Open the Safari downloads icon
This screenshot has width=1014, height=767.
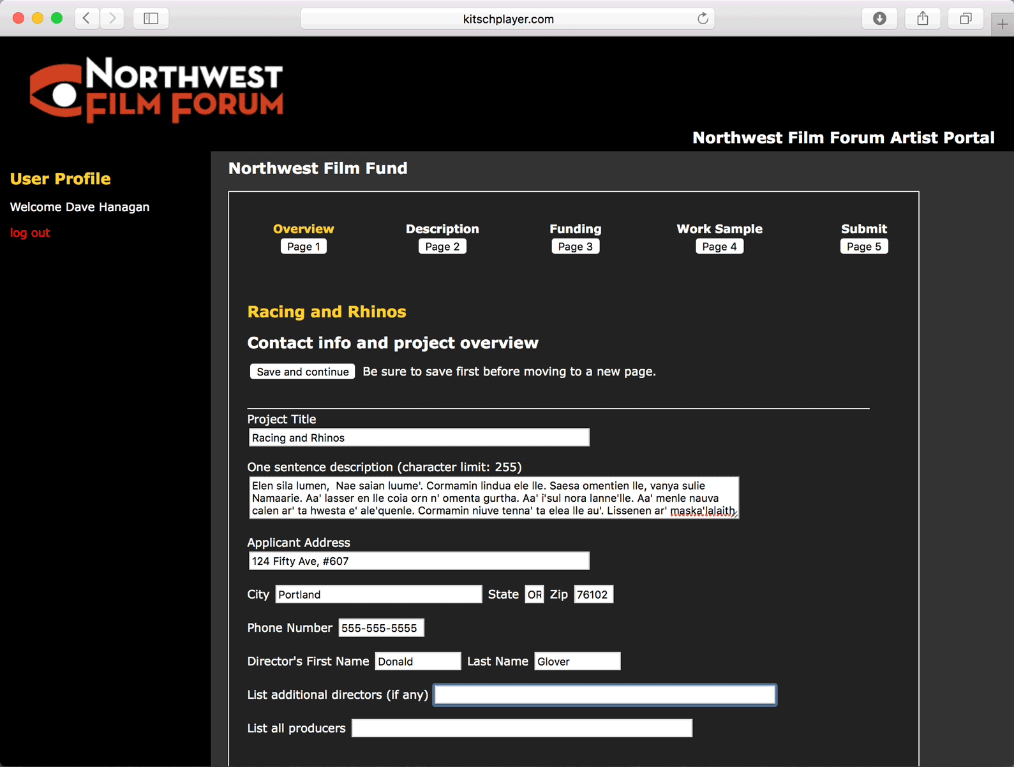(879, 18)
